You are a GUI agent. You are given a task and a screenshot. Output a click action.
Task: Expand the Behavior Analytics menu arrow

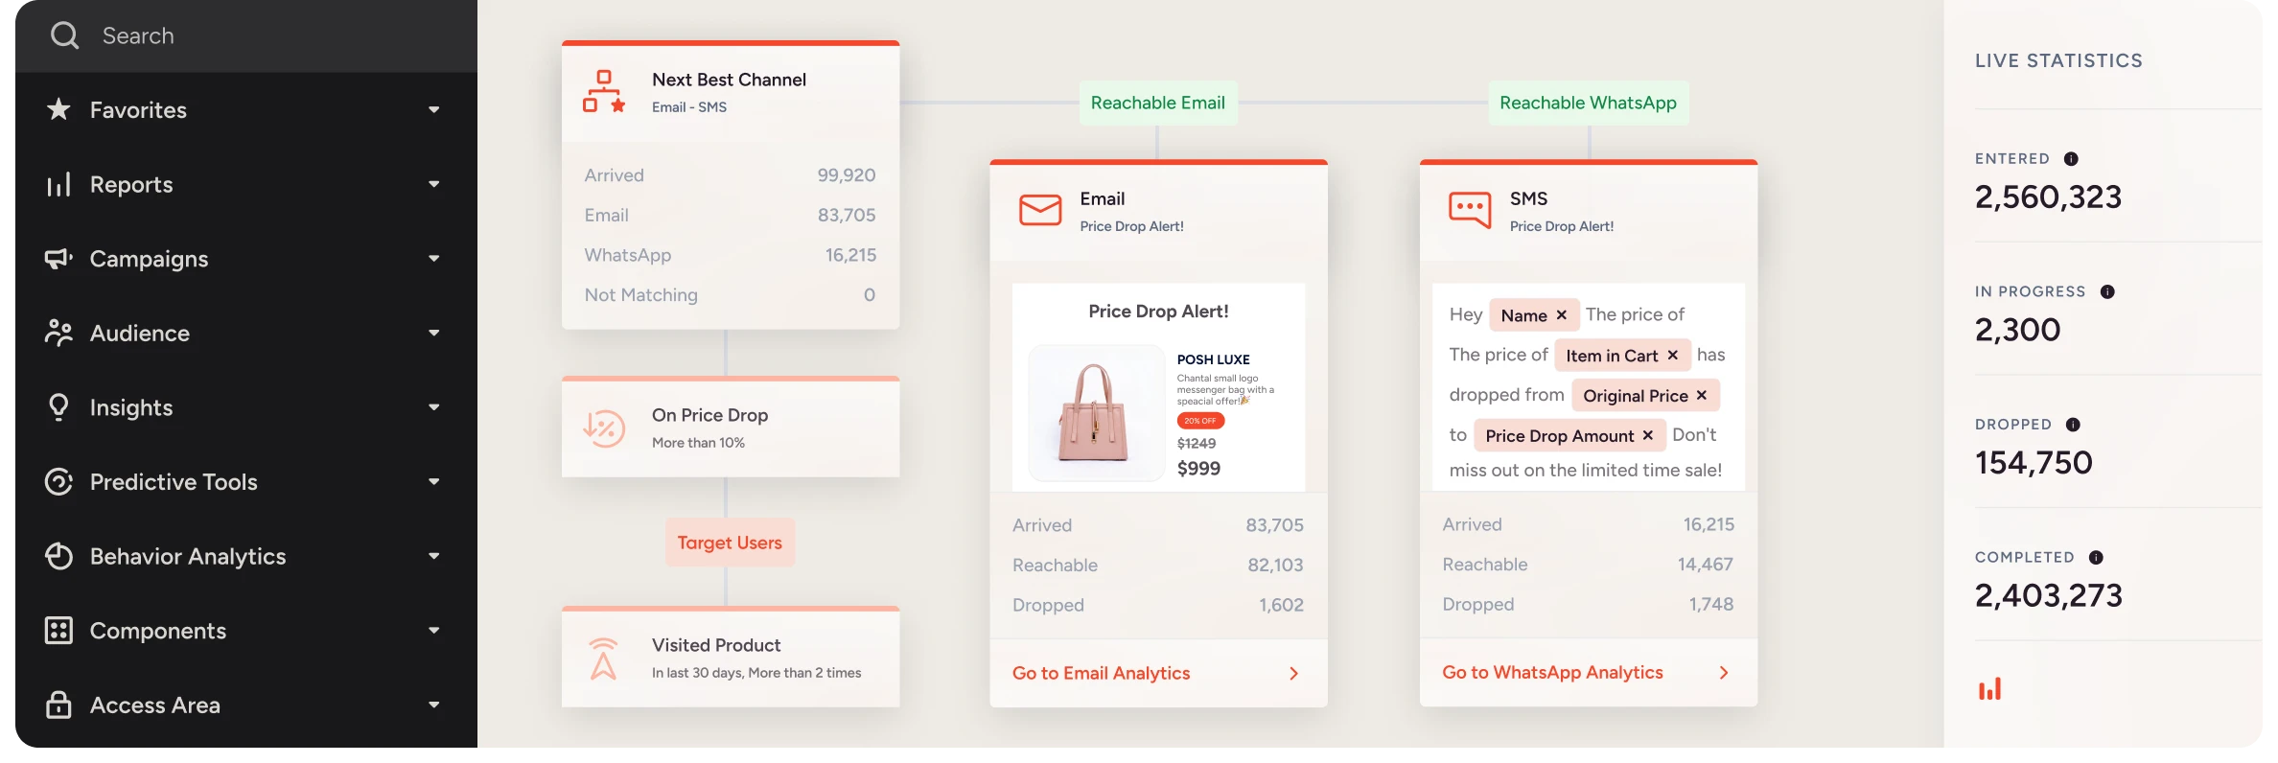click(434, 556)
